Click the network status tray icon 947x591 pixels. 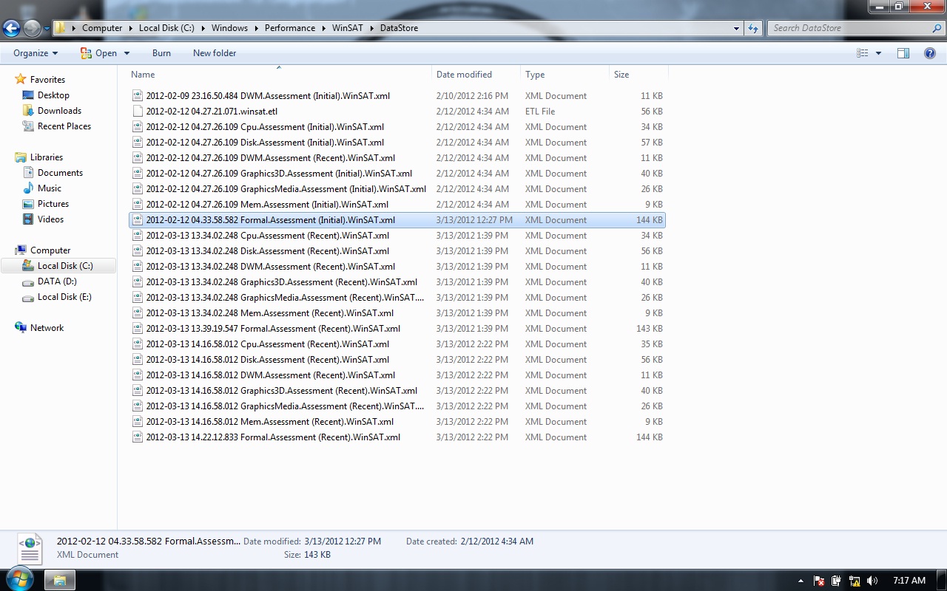click(853, 581)
